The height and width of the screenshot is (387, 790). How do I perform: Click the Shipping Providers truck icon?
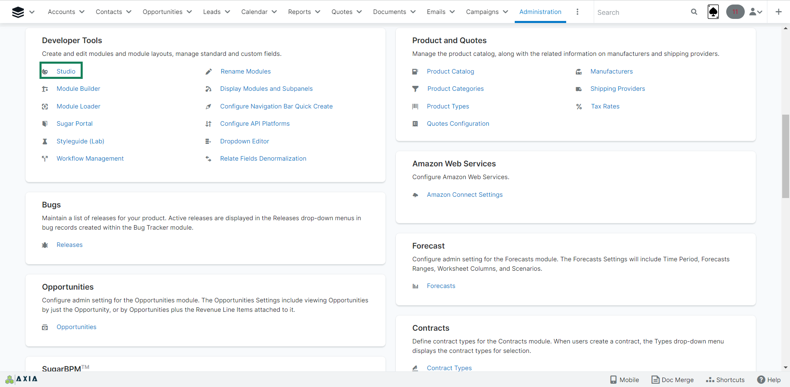(579, 89)
